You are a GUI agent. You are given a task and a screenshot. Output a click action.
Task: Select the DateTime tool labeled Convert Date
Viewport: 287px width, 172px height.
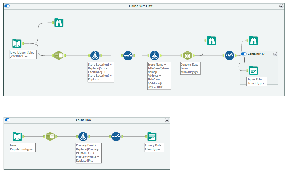(x=188, y=55)
